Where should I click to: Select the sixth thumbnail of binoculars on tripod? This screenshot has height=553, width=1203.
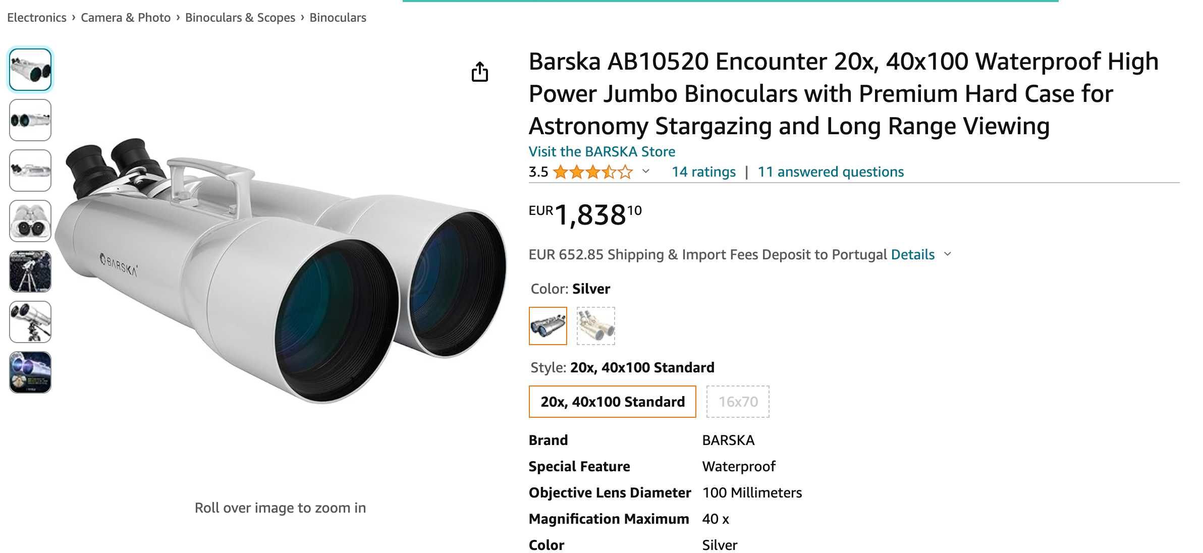click(x=30, y=322)
